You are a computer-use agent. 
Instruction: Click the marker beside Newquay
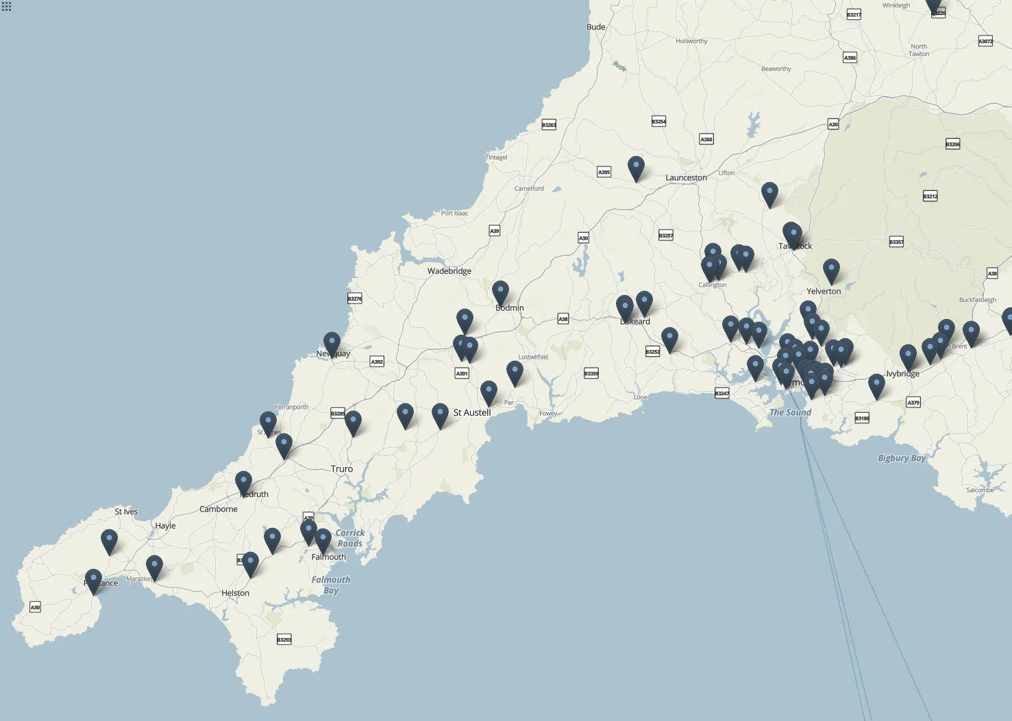331,340
